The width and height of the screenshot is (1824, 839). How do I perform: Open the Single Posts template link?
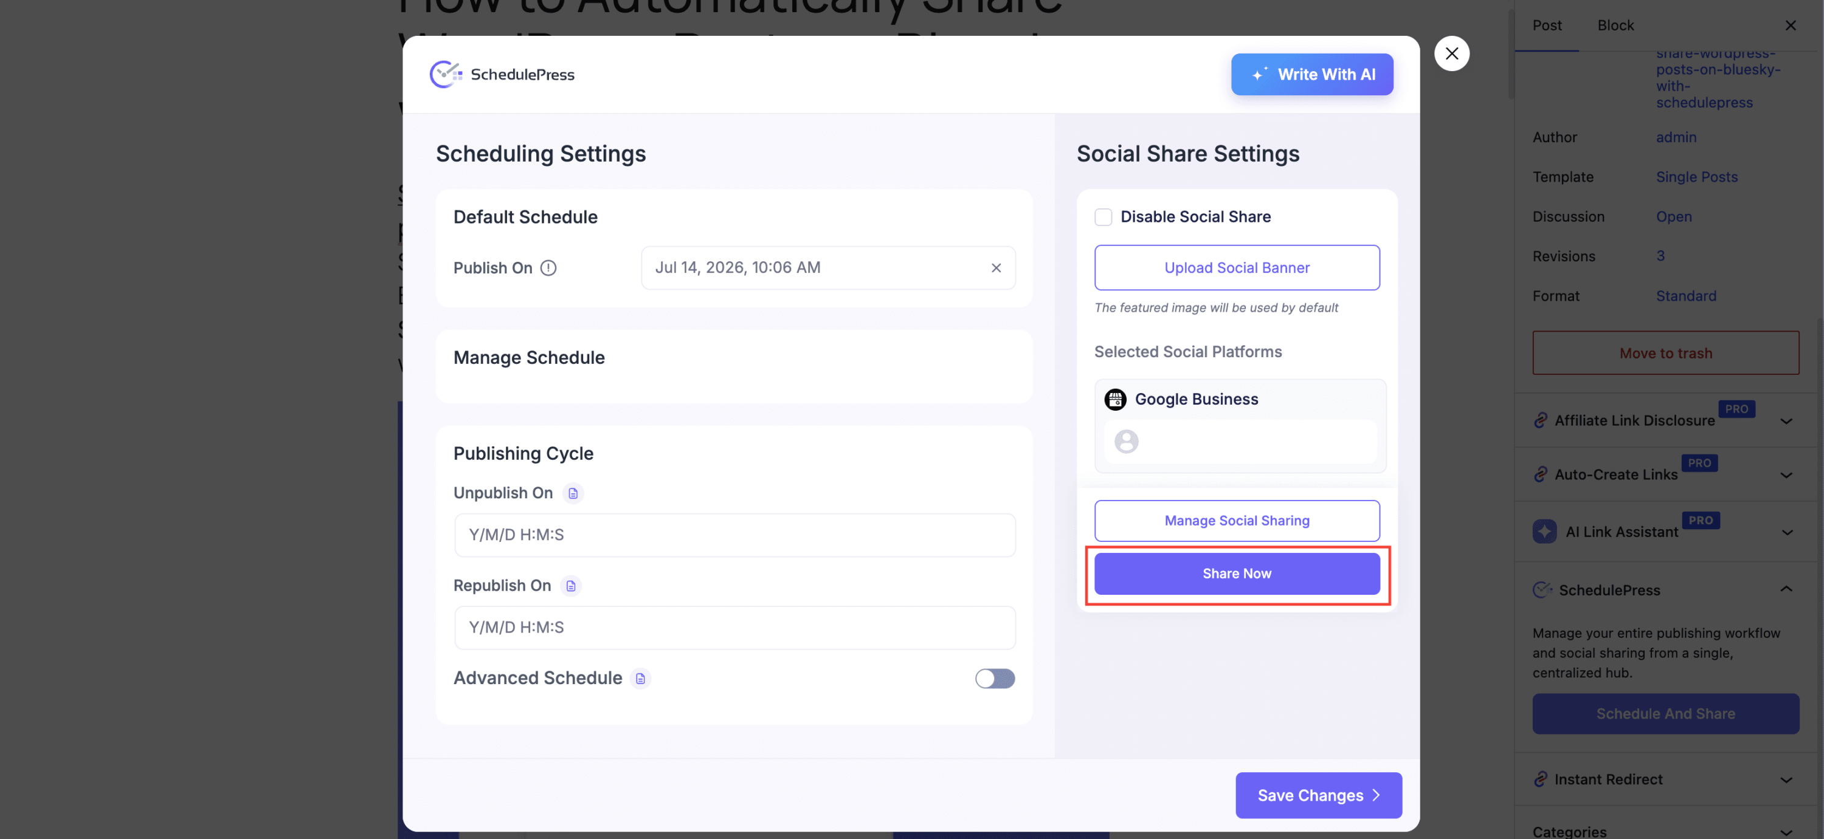(1696, 177)
